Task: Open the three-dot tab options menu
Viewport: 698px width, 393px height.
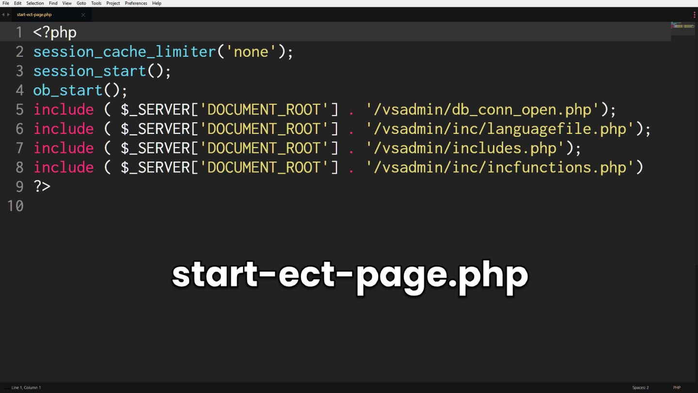Action: [x=695, y=15]
